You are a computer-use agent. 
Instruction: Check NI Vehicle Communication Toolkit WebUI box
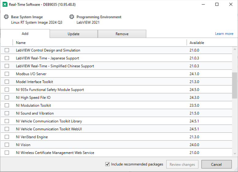[7, 129]
